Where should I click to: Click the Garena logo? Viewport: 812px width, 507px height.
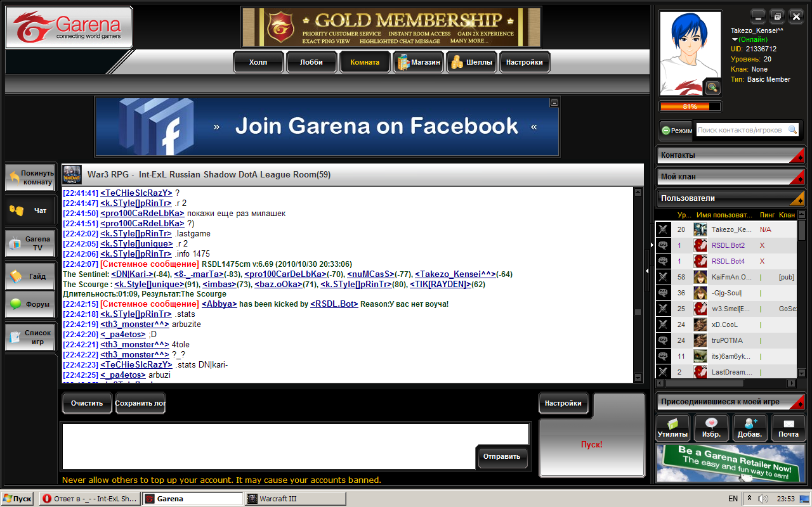click(69, 27)
